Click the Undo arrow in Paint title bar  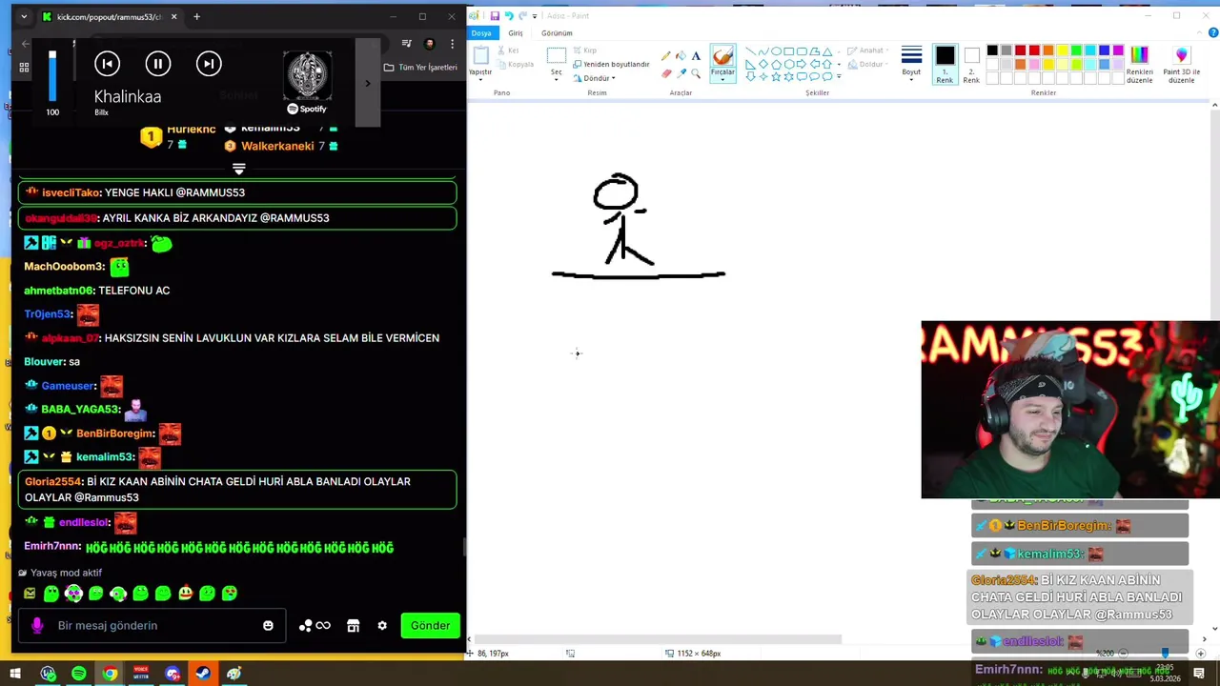[508, 16]
